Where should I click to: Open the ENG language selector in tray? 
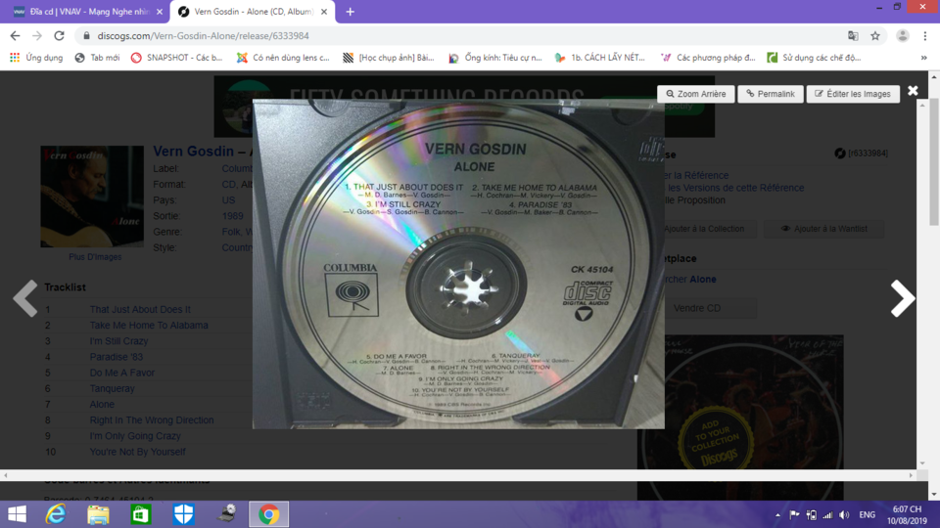coord(867,515)
